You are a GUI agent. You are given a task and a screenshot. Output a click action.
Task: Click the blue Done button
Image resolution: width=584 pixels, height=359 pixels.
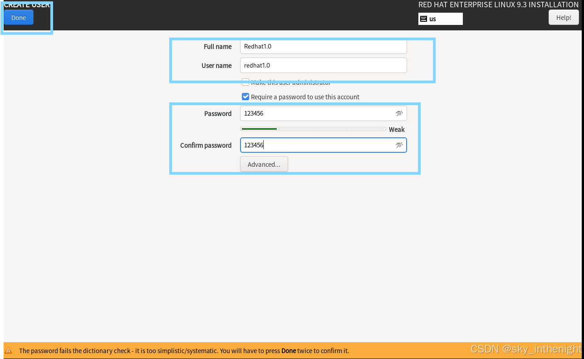(x=19, y=18)
